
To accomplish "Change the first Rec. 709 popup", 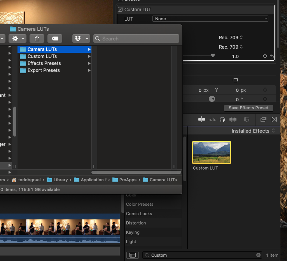I will tap(231, 37).
